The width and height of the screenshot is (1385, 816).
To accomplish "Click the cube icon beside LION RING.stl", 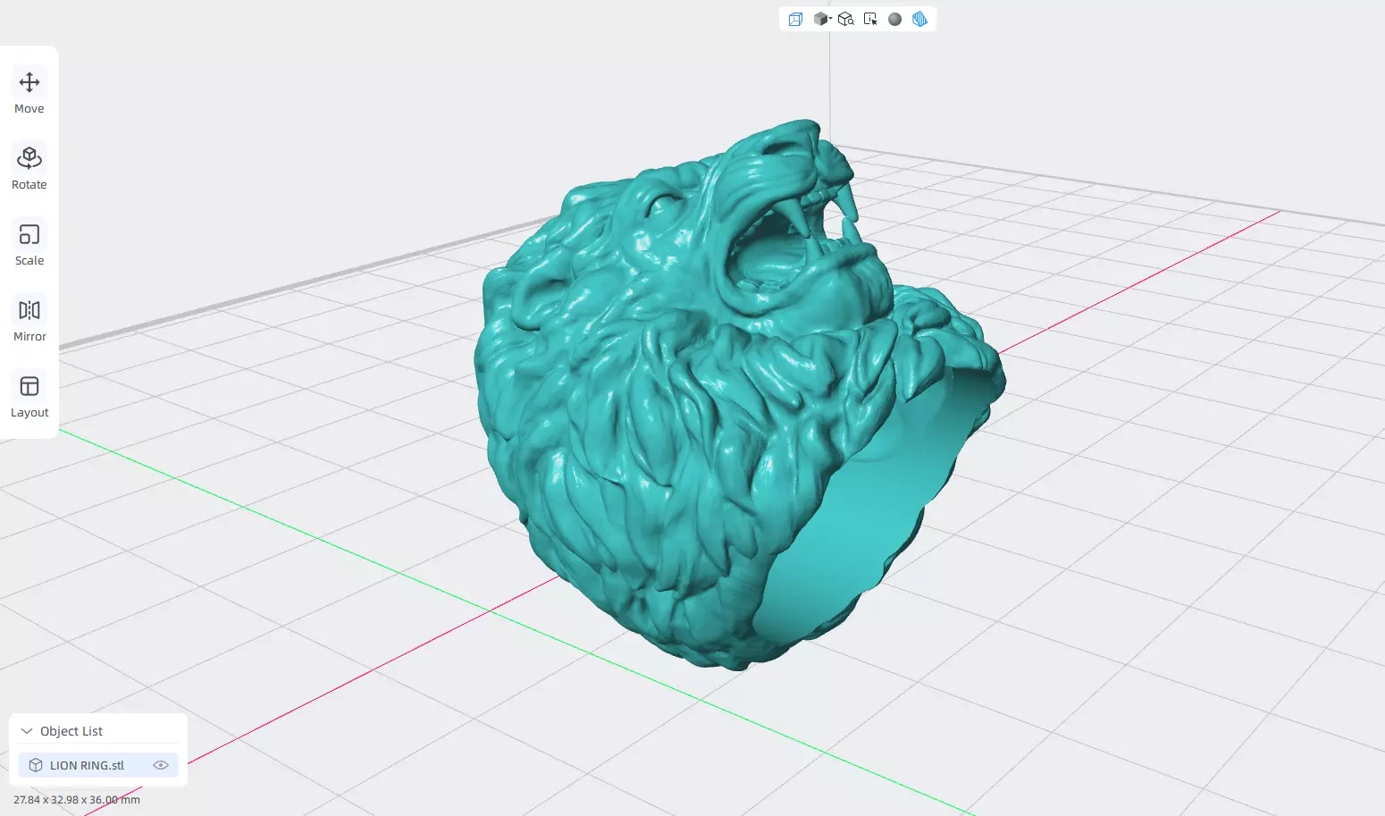I will point(36,765).
